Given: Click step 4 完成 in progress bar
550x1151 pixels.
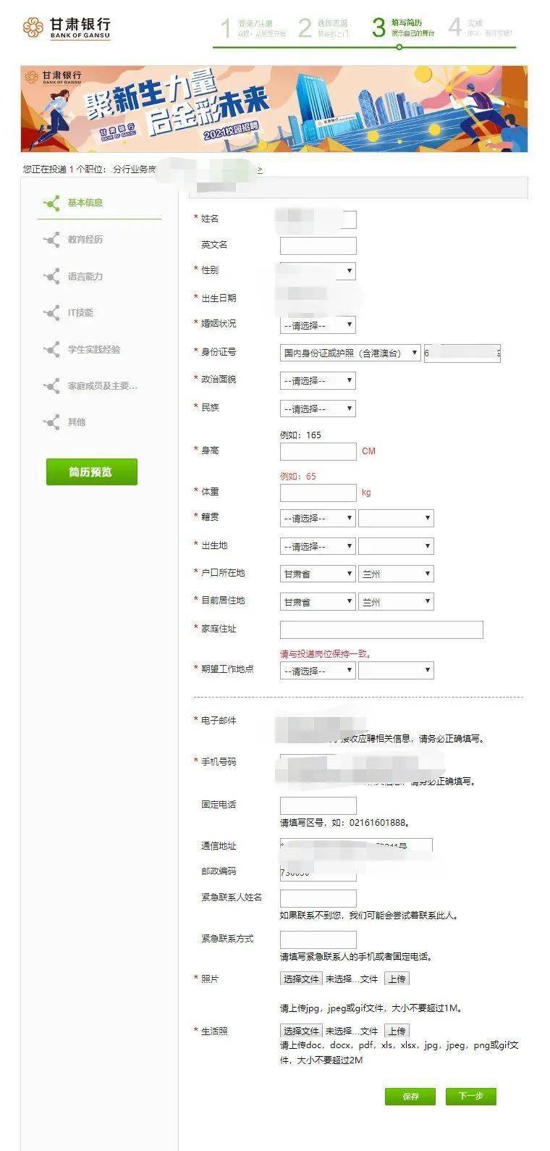Looking at the screenshot, I should click(481, 28).
